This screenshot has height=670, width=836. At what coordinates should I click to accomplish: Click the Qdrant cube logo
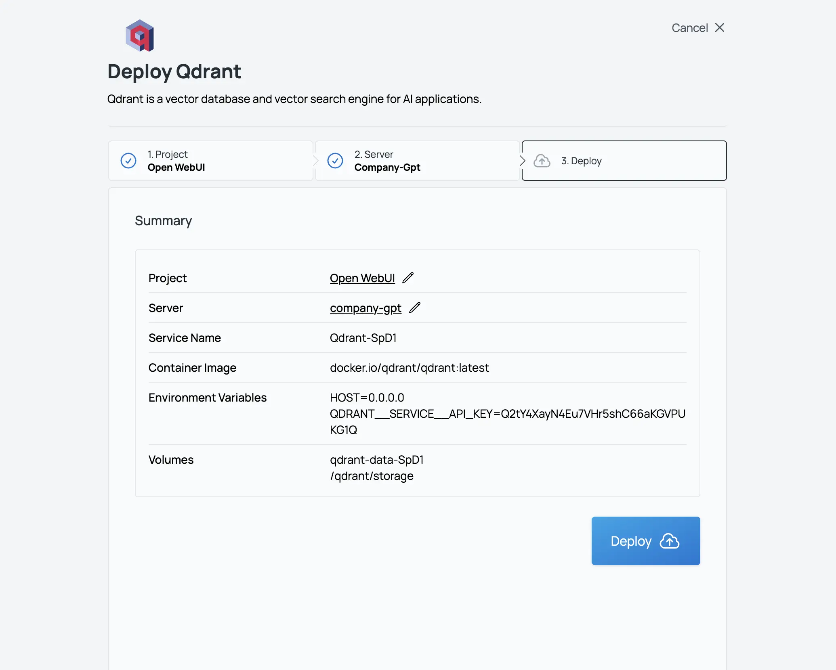point(140,36)
